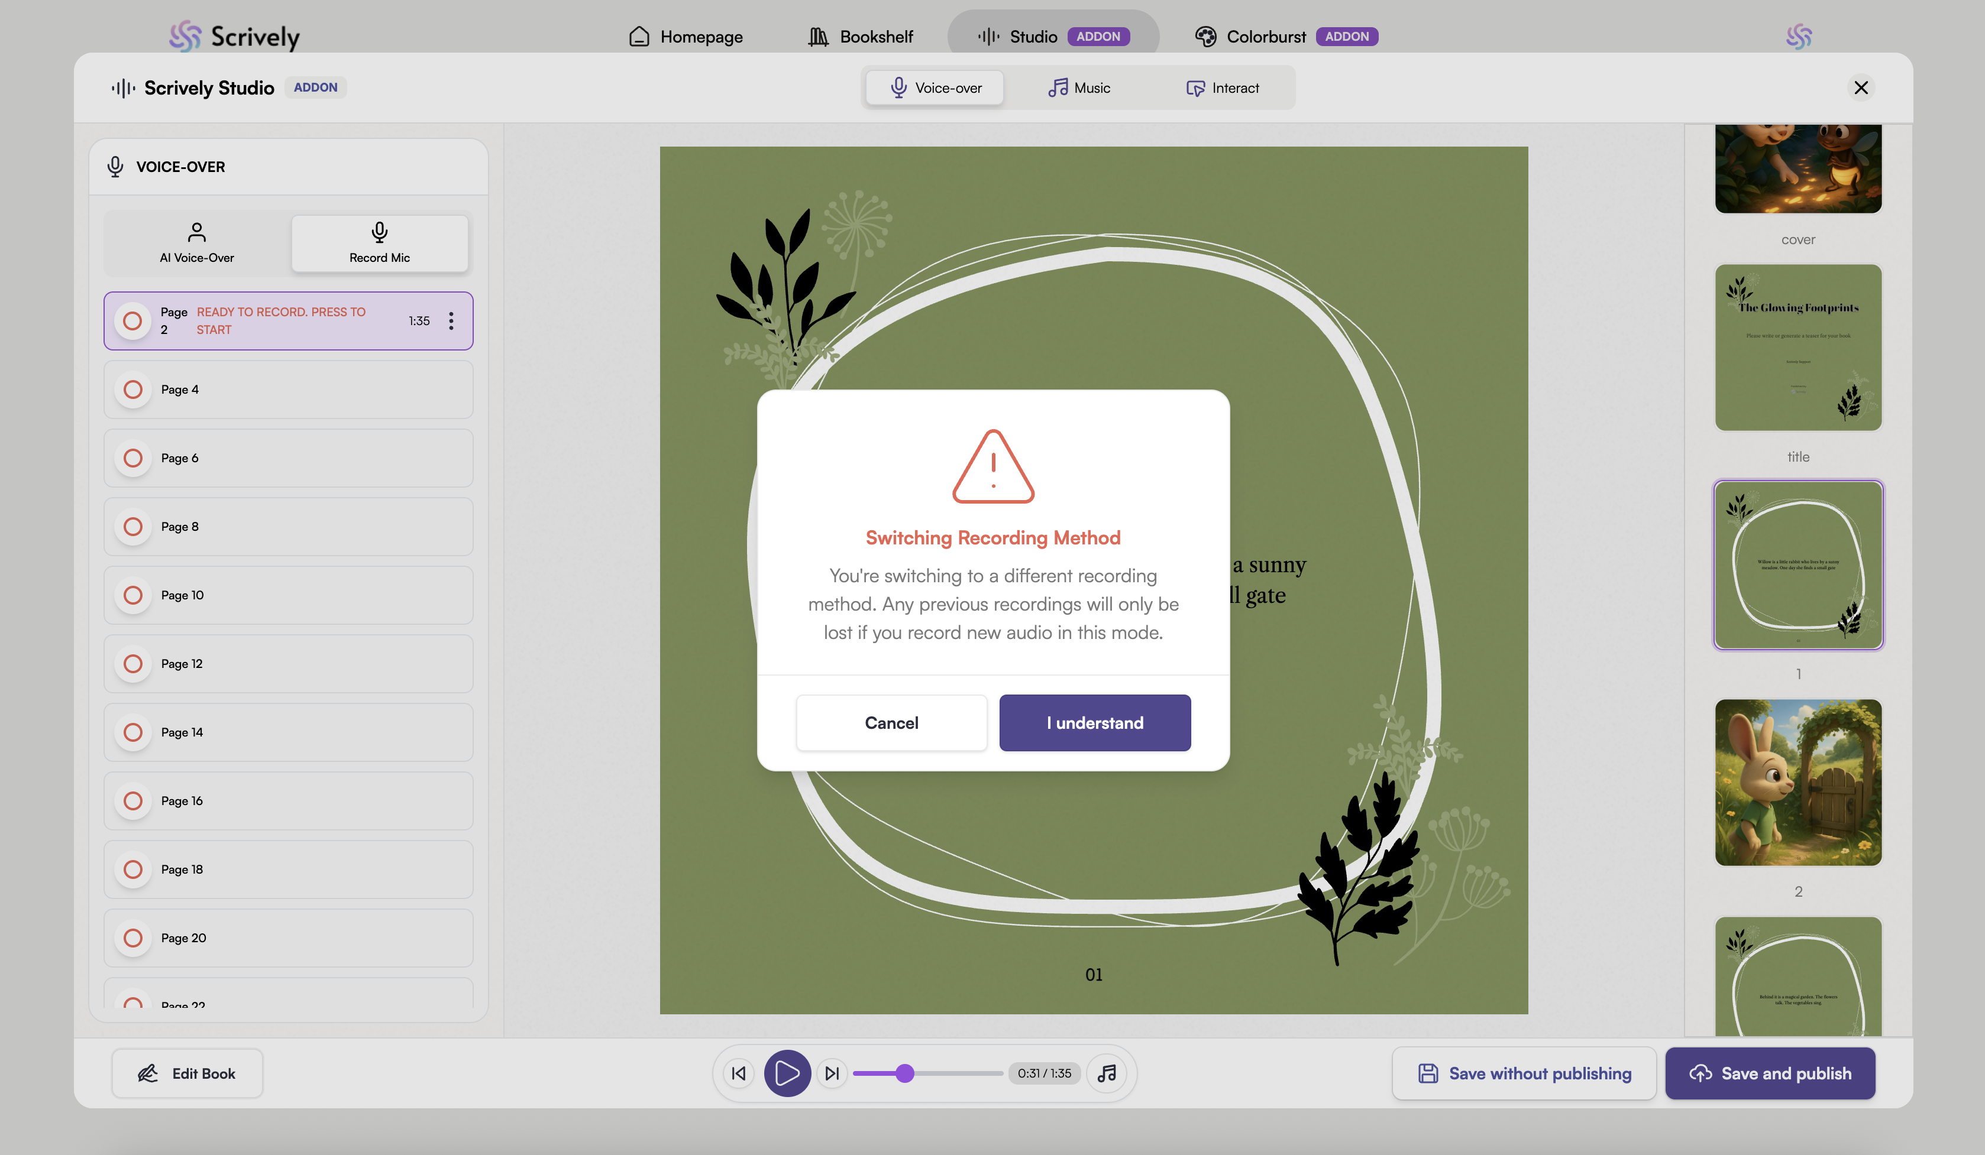Click the play button in playback bar
1985x1155 pixels.
[x=787, y=1073]
